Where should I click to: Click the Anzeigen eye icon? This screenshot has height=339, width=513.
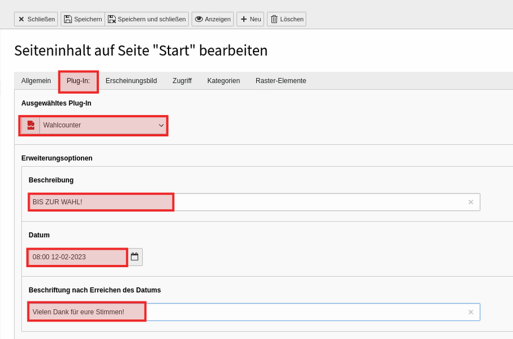[x=199, y=19]
